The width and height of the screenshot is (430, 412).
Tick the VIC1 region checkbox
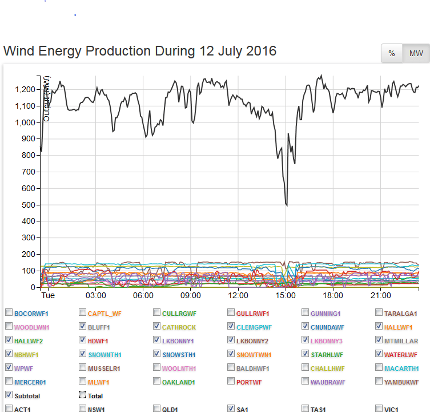click(379, 409)
